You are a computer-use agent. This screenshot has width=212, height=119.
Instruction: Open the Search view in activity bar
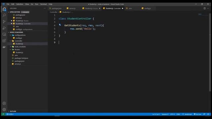click(4, 15)
